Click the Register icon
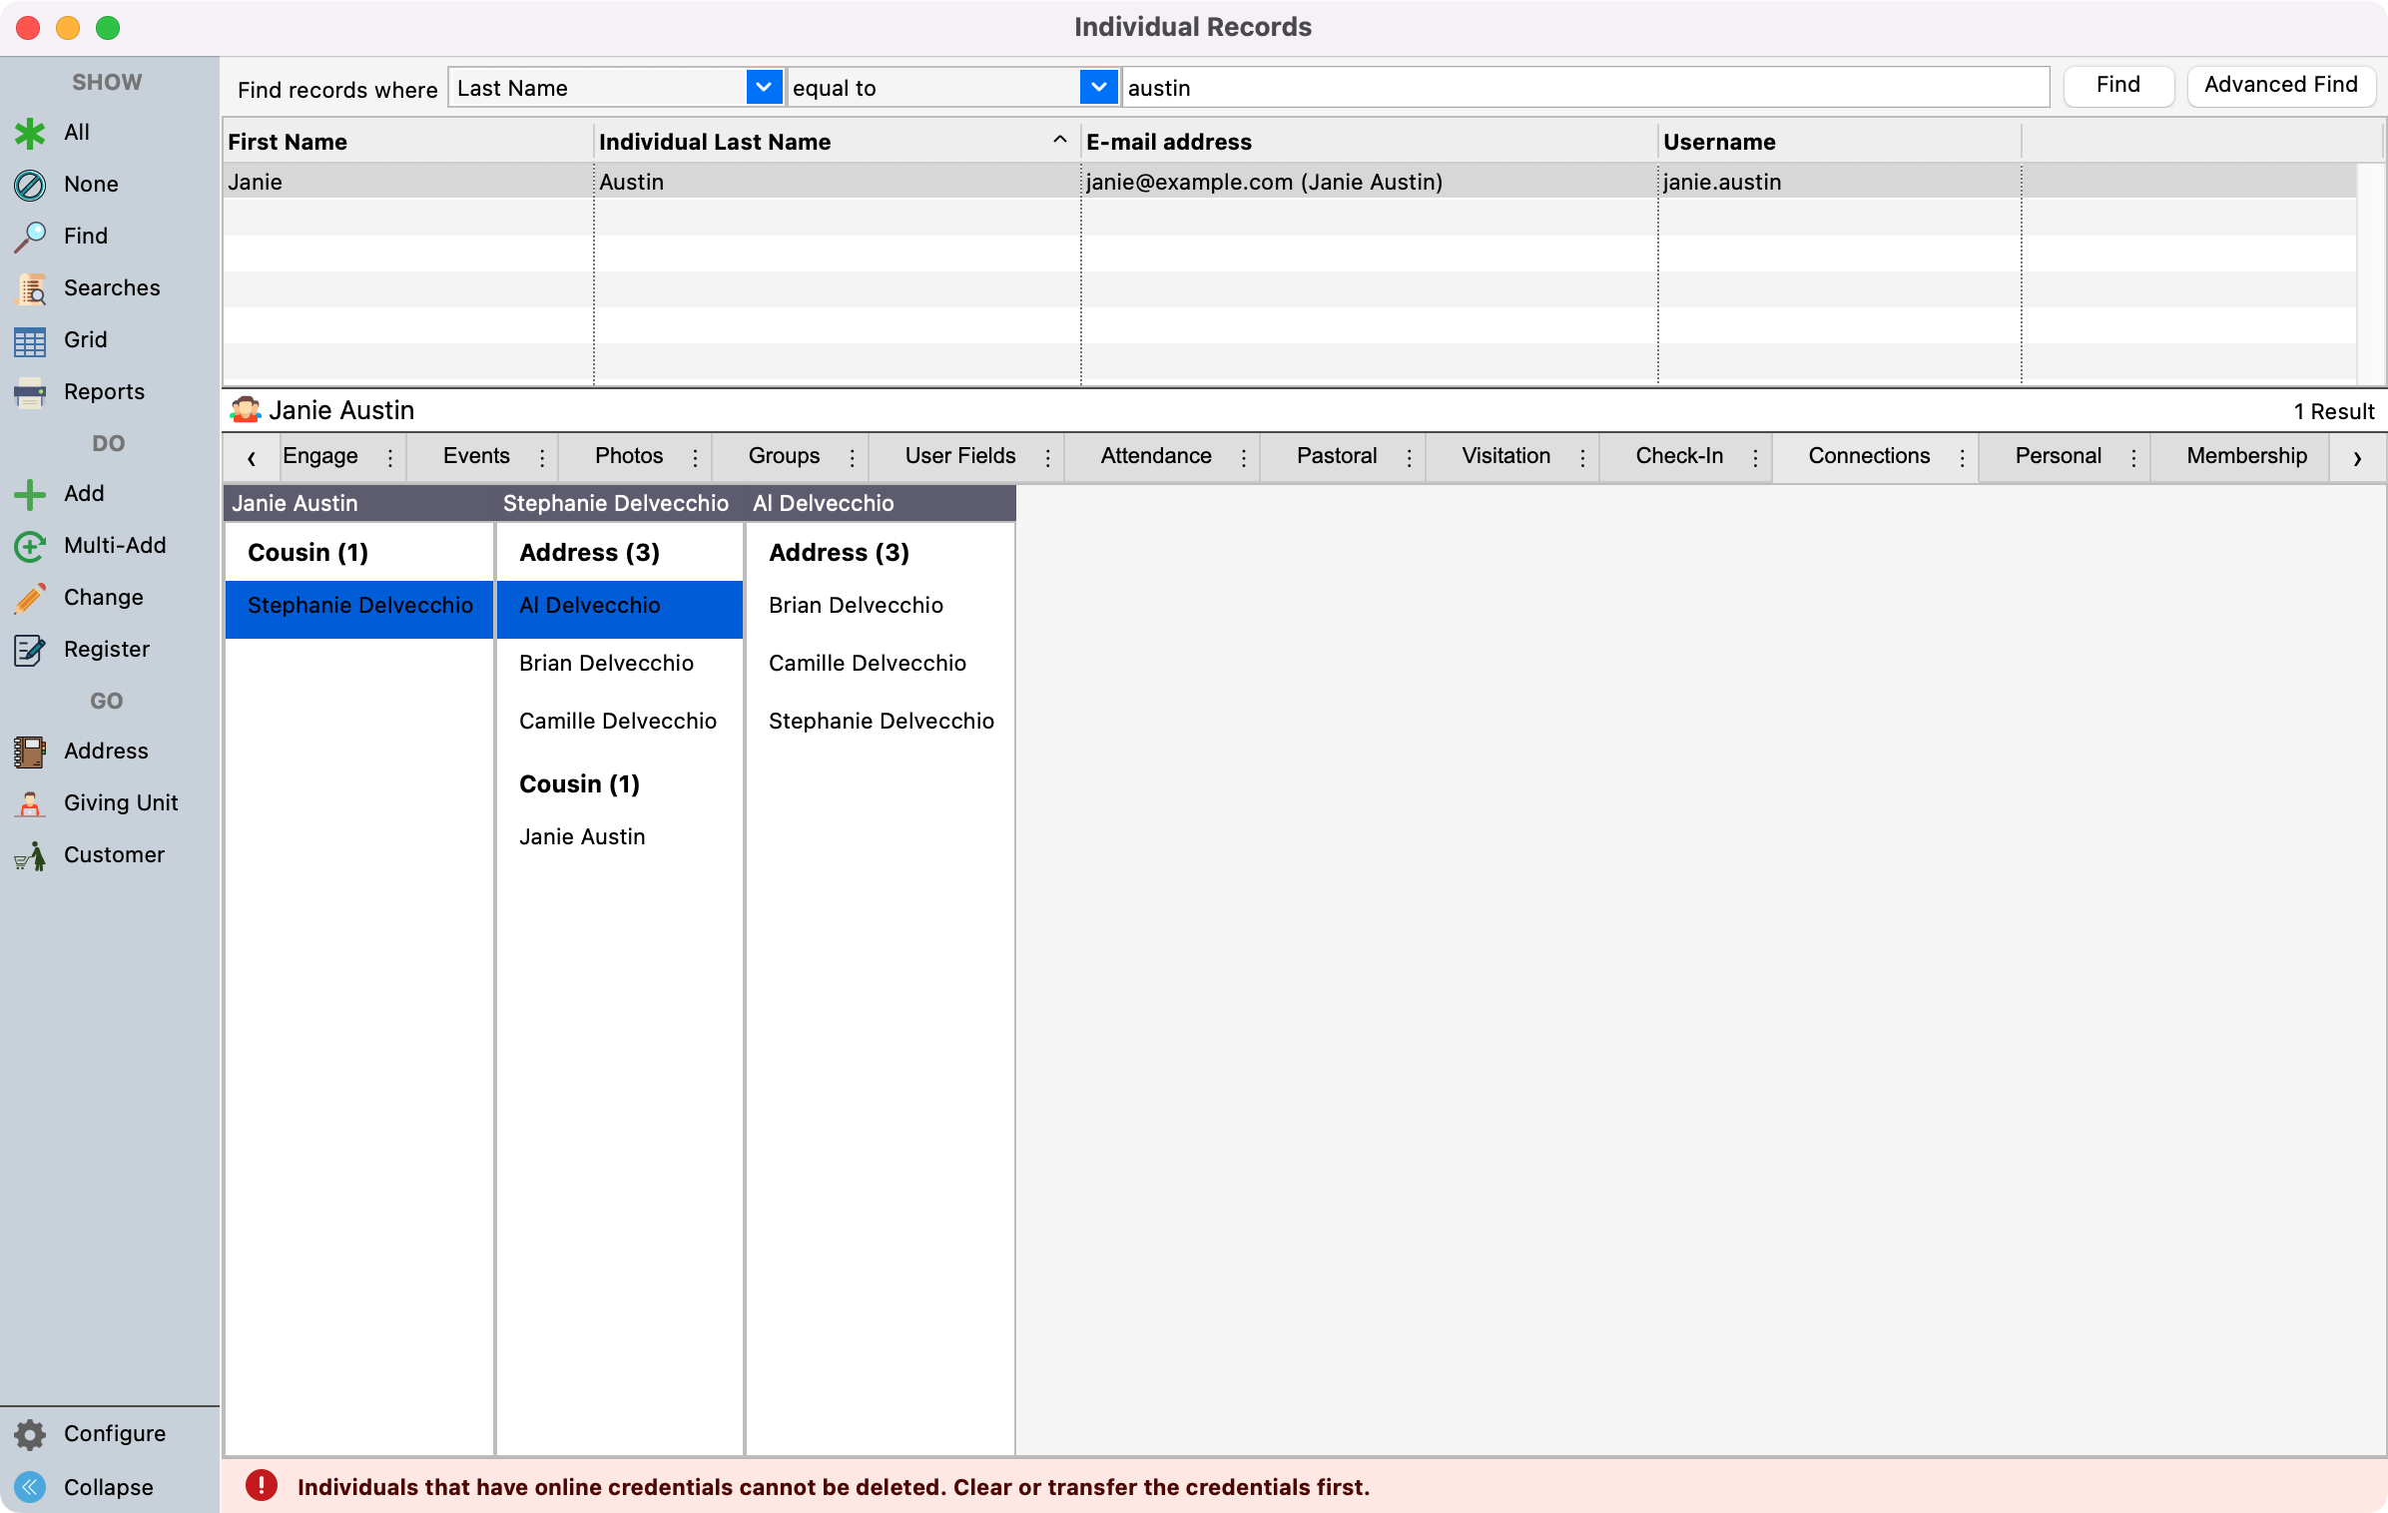This screenshot has height=1513, width=2388. tap(30, 650)
